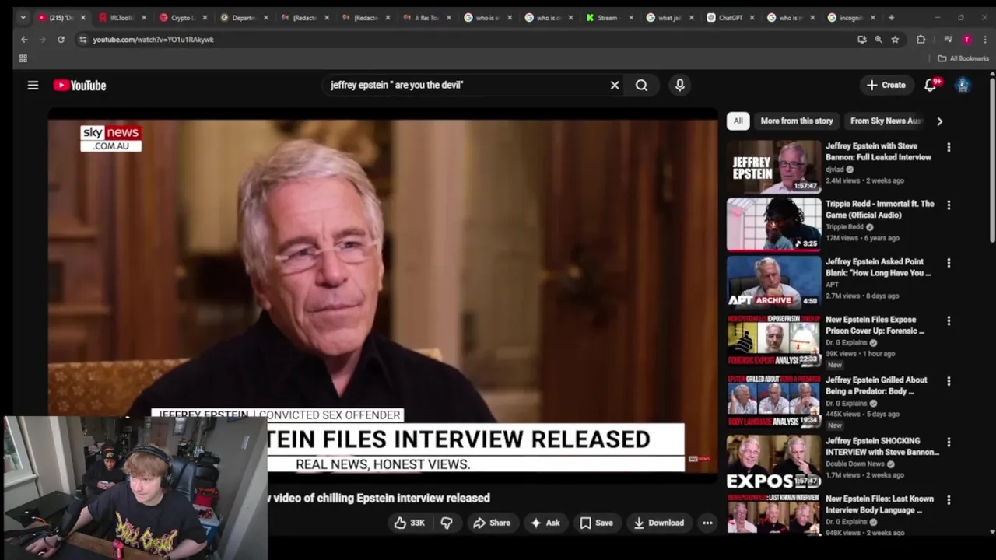
Task: Open options for 'SHOCKING INTERVIEW' video
Action: [948, 442]
